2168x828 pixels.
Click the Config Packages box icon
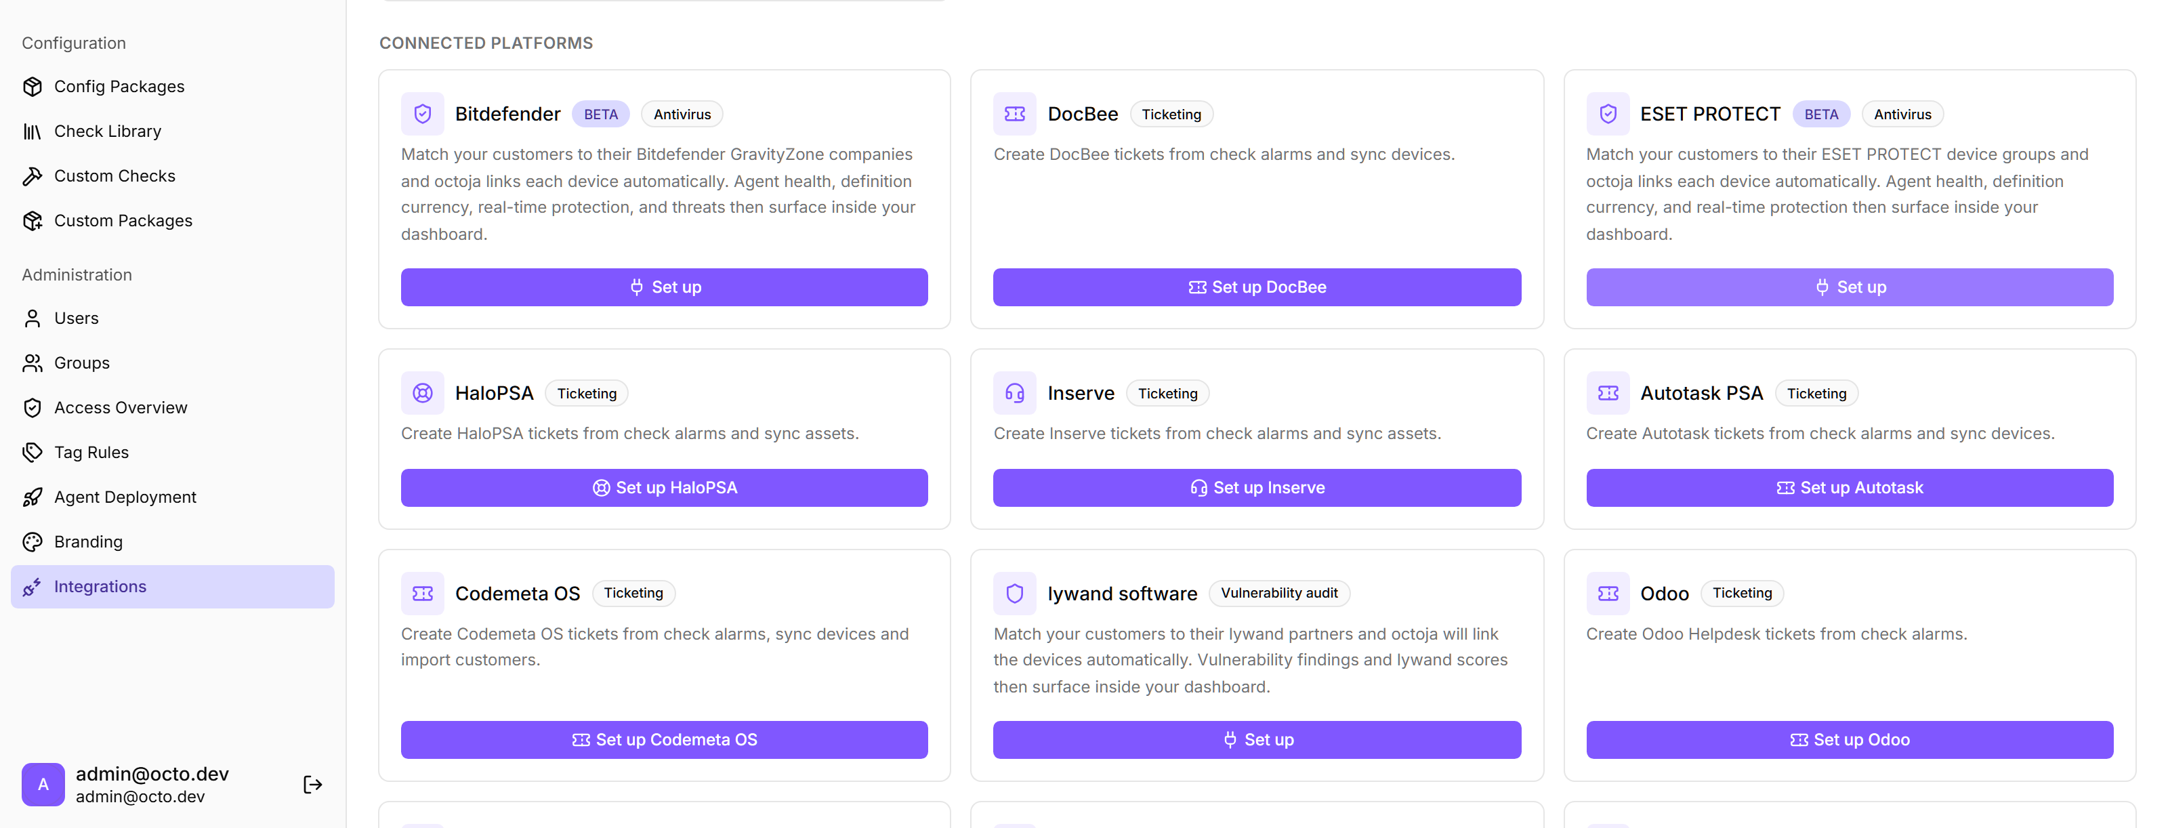coord(32,87)
